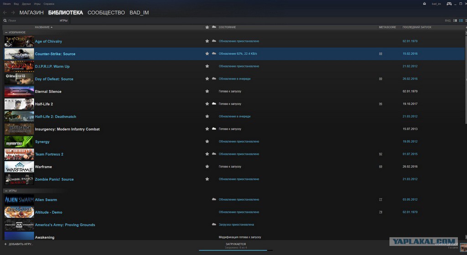Click the search magnifier icon

point(5,21)
